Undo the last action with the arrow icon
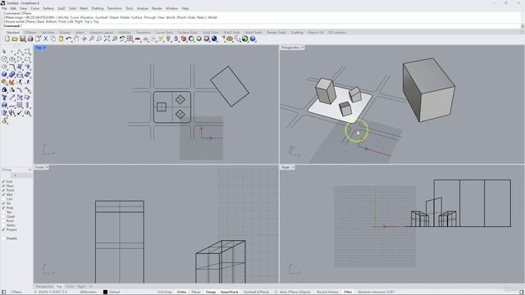Viewport: 525px width, 295px height. (x=69, y=39)
